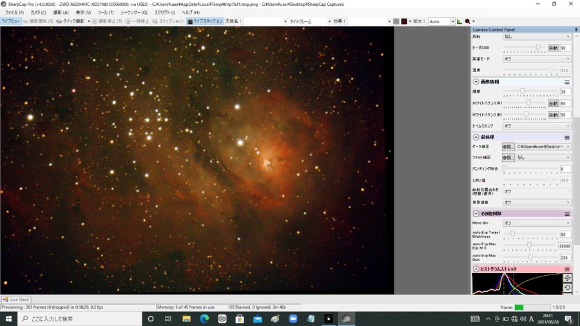Toggle ホワイトバランス(B) 自動 button

[x=553, y=115]
